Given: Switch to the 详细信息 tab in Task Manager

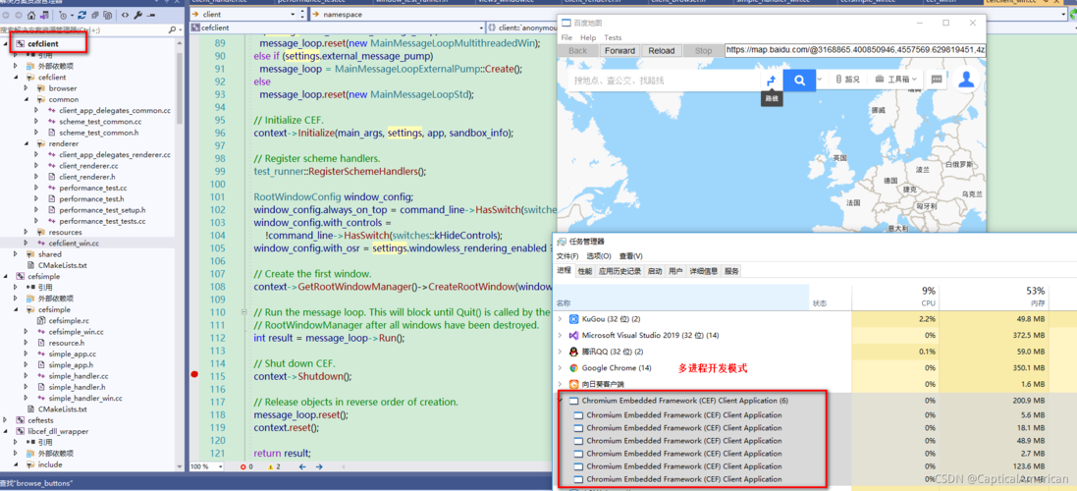Looking at the screenshot, I should coord(704,271).
